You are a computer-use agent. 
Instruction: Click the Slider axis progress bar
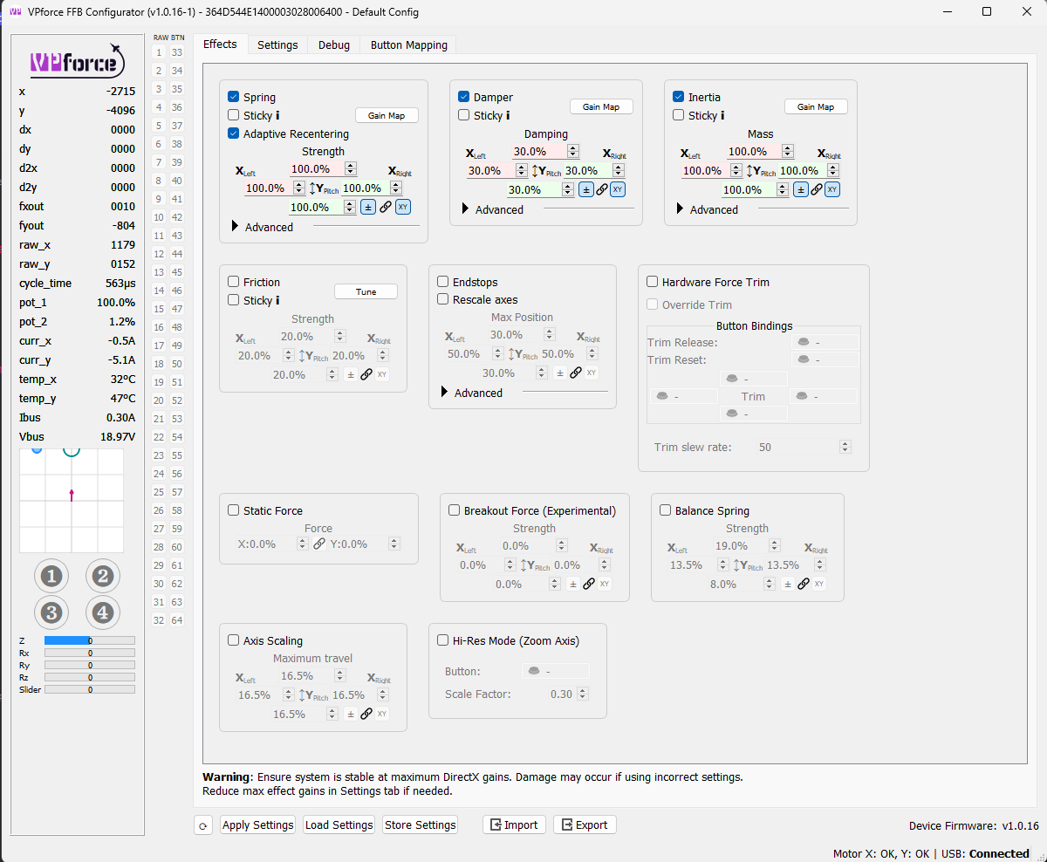(x=90, y=689)
